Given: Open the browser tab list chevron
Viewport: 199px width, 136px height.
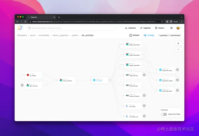Looking at the screenshot, I should 182,17.
